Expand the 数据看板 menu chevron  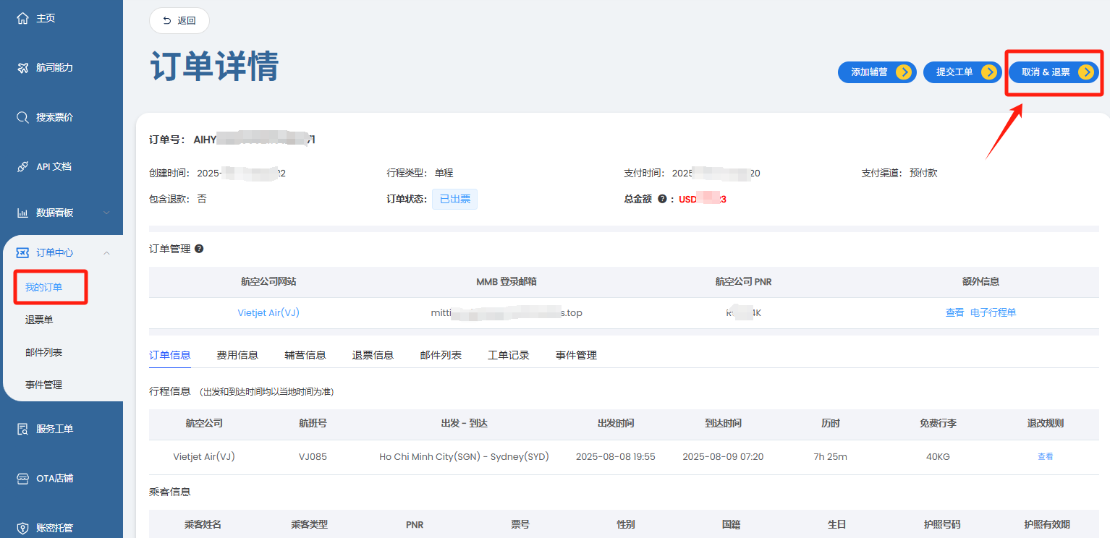pyautogui.click(x=106, y=213)
